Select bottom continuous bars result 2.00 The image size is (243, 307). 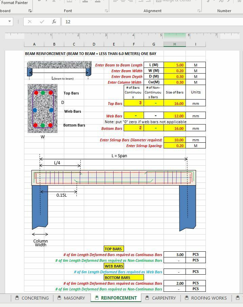click(174, 283)
